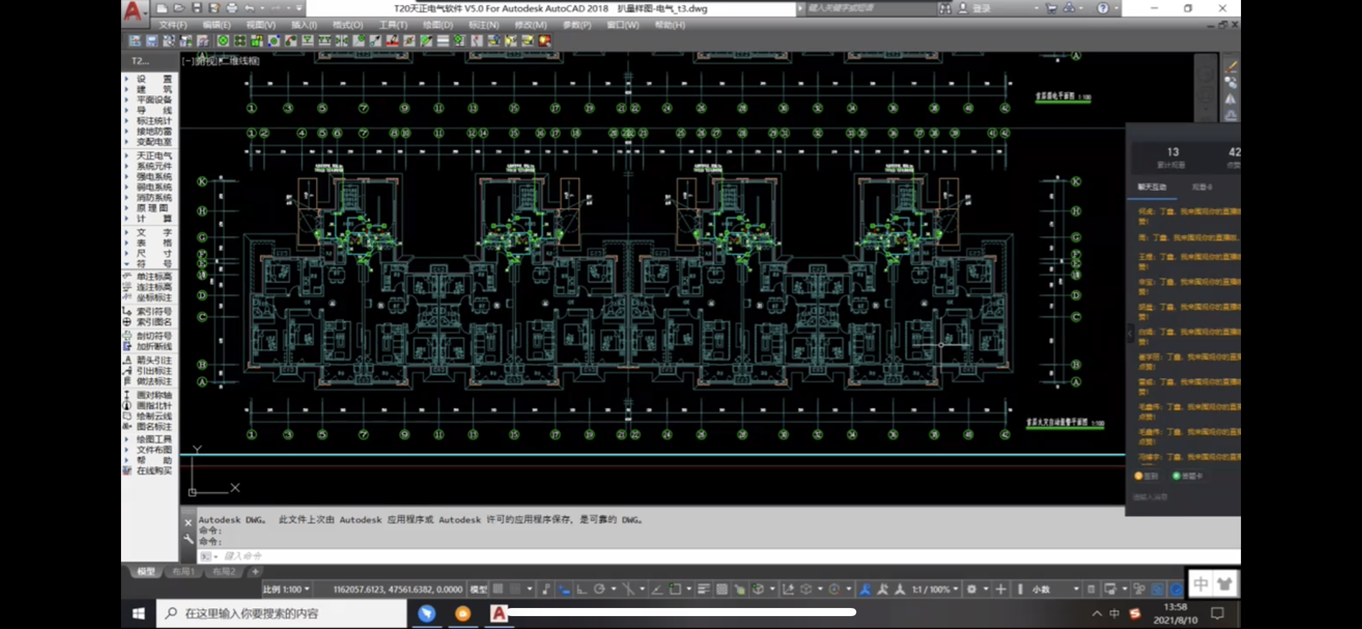
Task: Click the 在线购买 link in side panel
Action: click(153, 471)
